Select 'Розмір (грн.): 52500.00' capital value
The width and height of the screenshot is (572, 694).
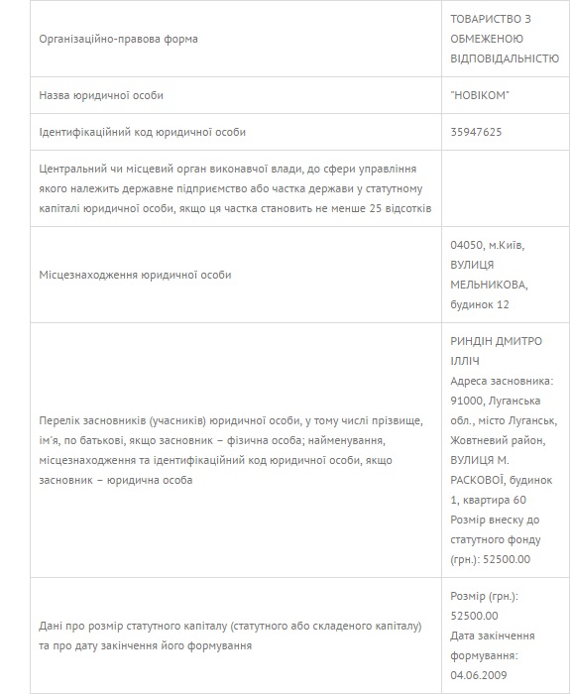484,606
